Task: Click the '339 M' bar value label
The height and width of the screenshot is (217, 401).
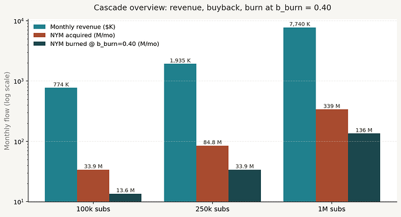Action: [x=332, y=106]
